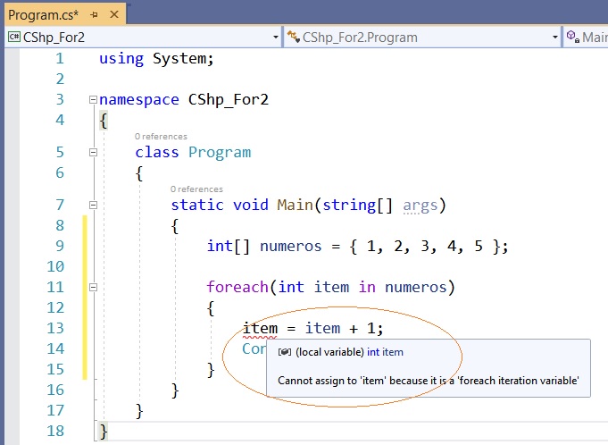
Task: Click the 'foreach' keyword
Action: [237, 287]
